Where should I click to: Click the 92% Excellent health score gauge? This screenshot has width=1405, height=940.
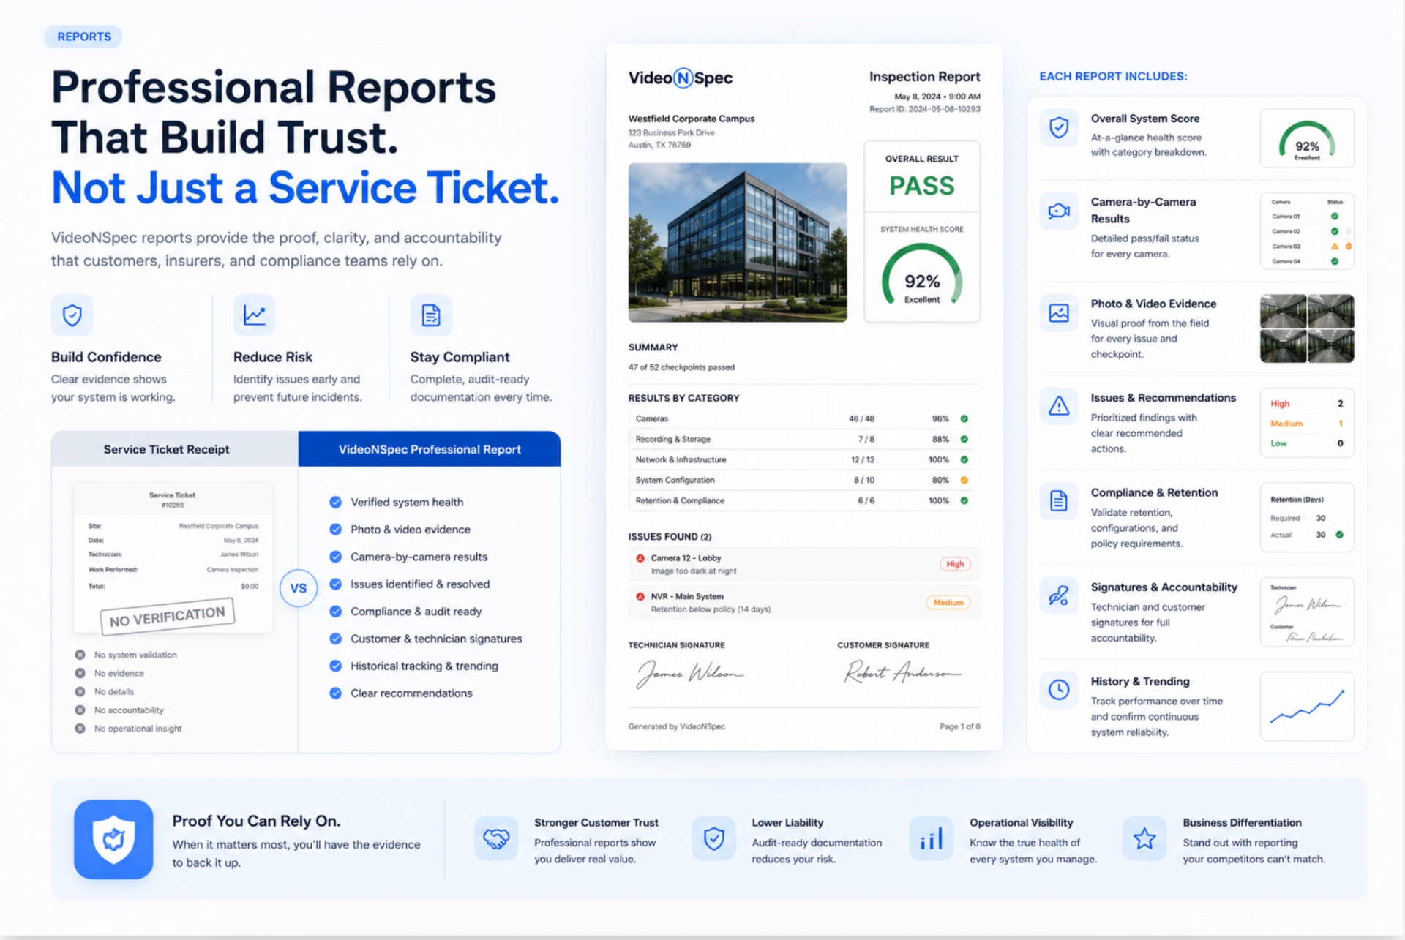[922, 276]
